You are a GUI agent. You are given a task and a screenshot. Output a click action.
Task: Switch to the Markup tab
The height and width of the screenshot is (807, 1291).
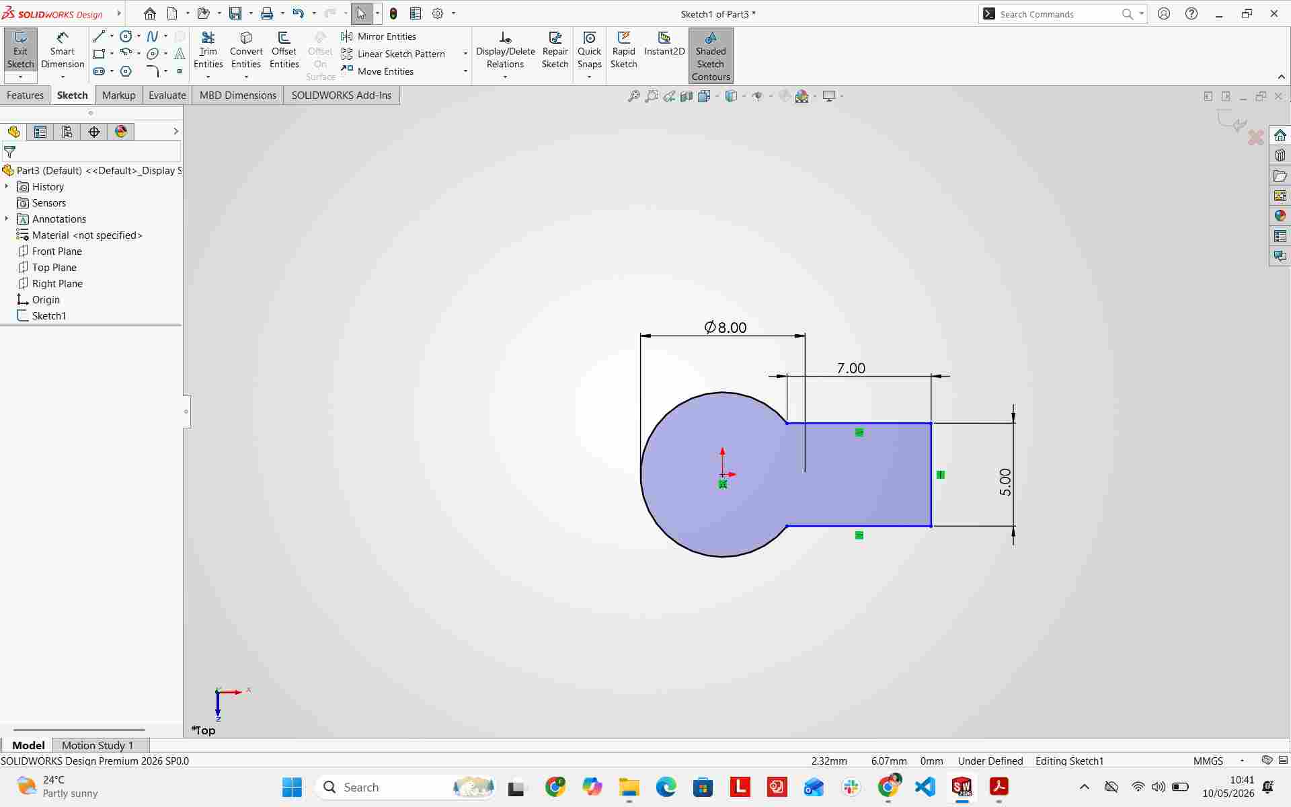pyautogui.click(x=118, y=95)
